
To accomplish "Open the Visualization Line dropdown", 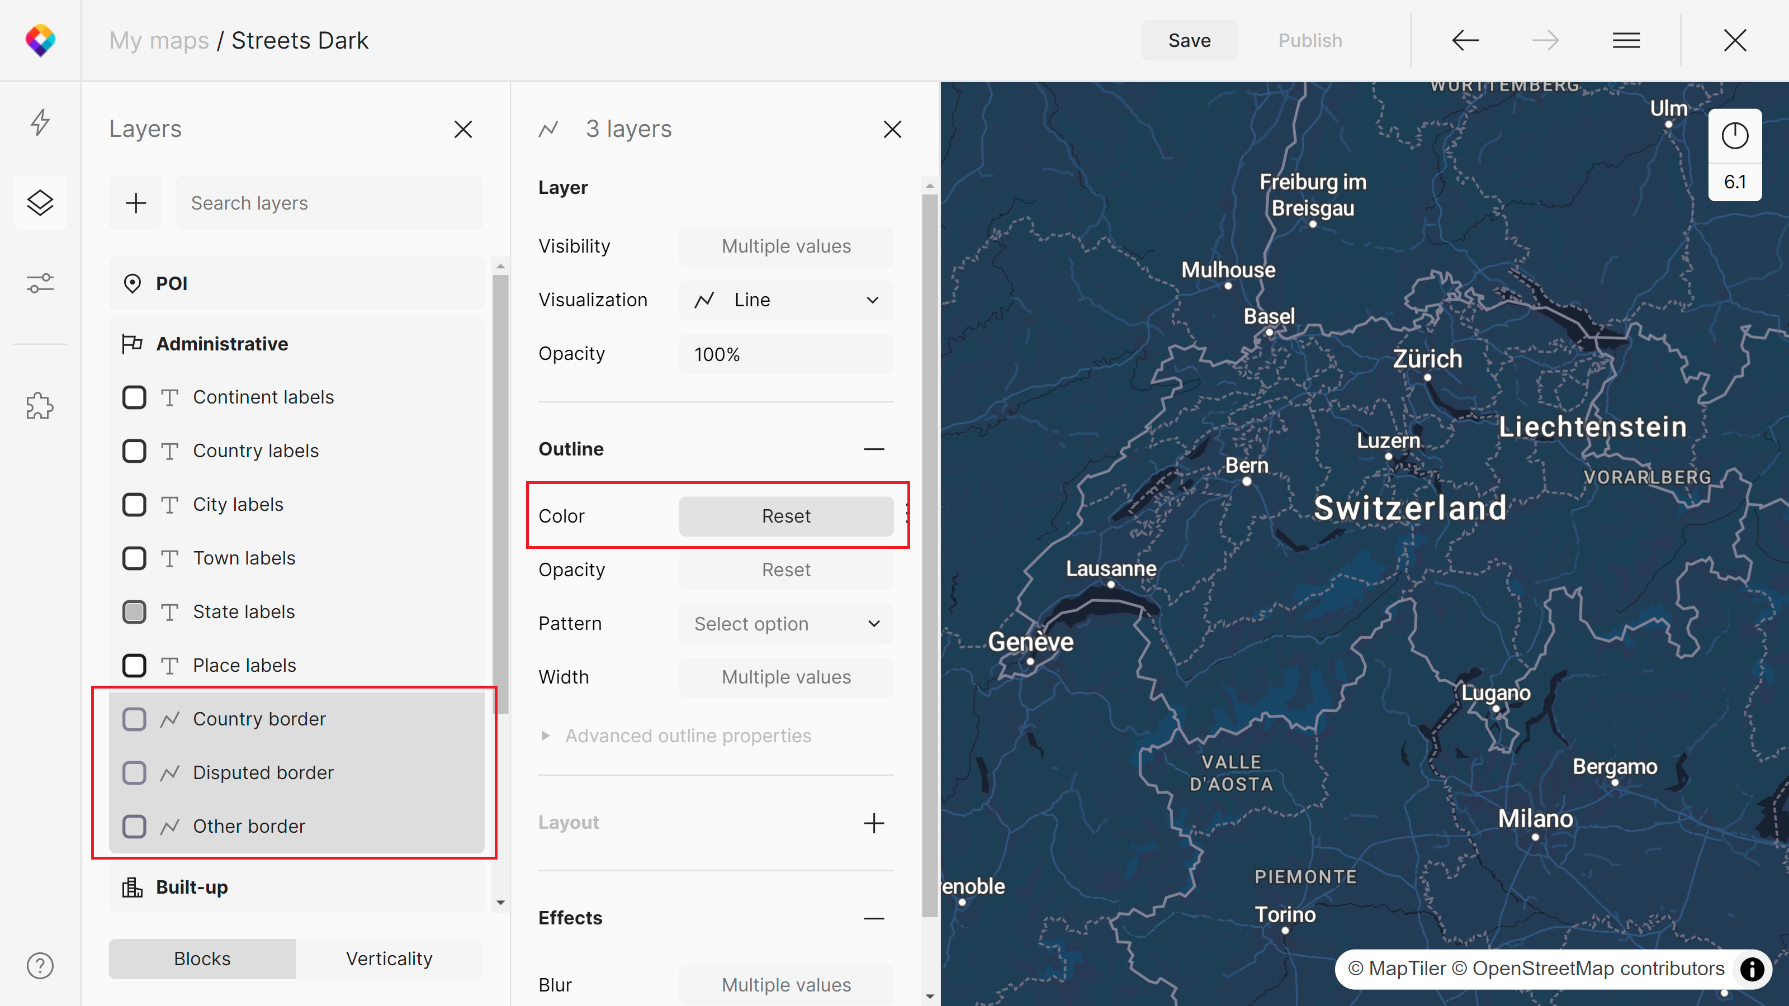I will [x=785, y=300].
